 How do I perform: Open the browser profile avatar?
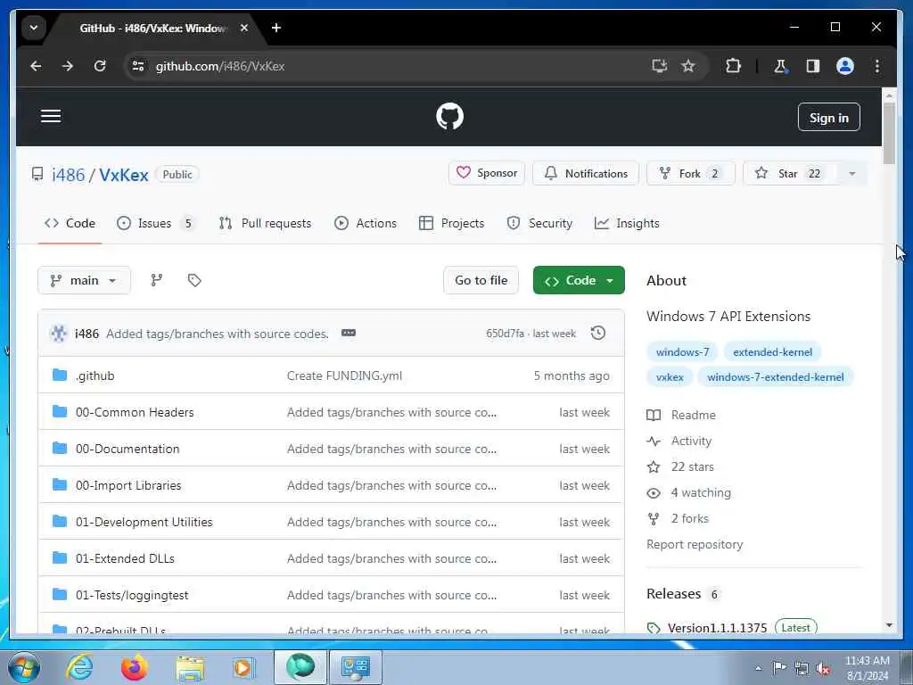point(845,66)
